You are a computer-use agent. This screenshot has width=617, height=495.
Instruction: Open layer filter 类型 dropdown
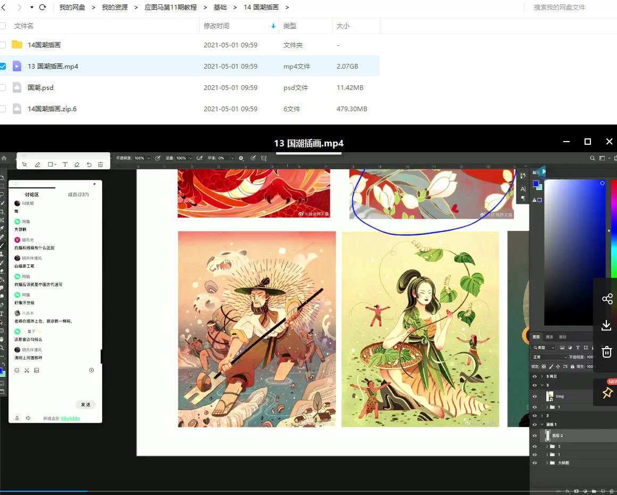tap(544, 348)
